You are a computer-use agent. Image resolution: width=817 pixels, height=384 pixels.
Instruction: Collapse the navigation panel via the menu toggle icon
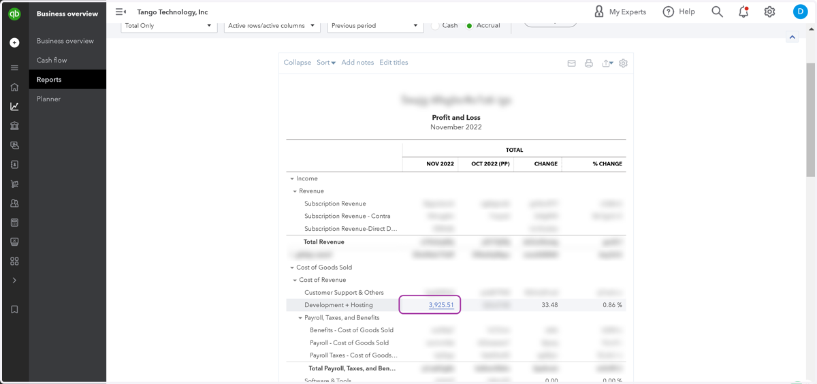[x=121, y=12]
